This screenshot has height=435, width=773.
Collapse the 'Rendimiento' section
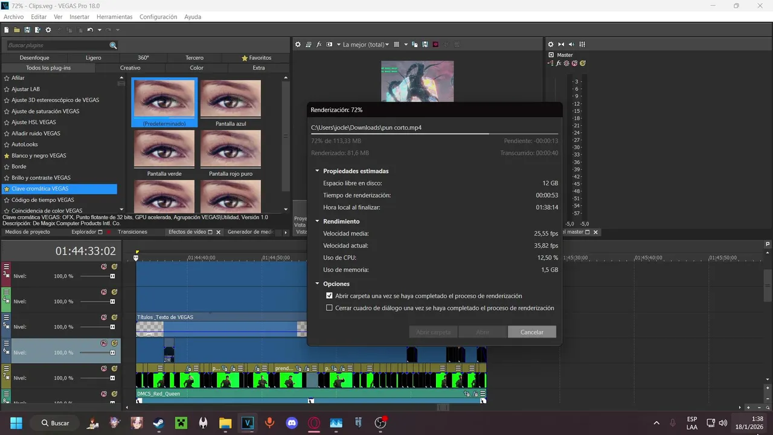click(317, 221)
